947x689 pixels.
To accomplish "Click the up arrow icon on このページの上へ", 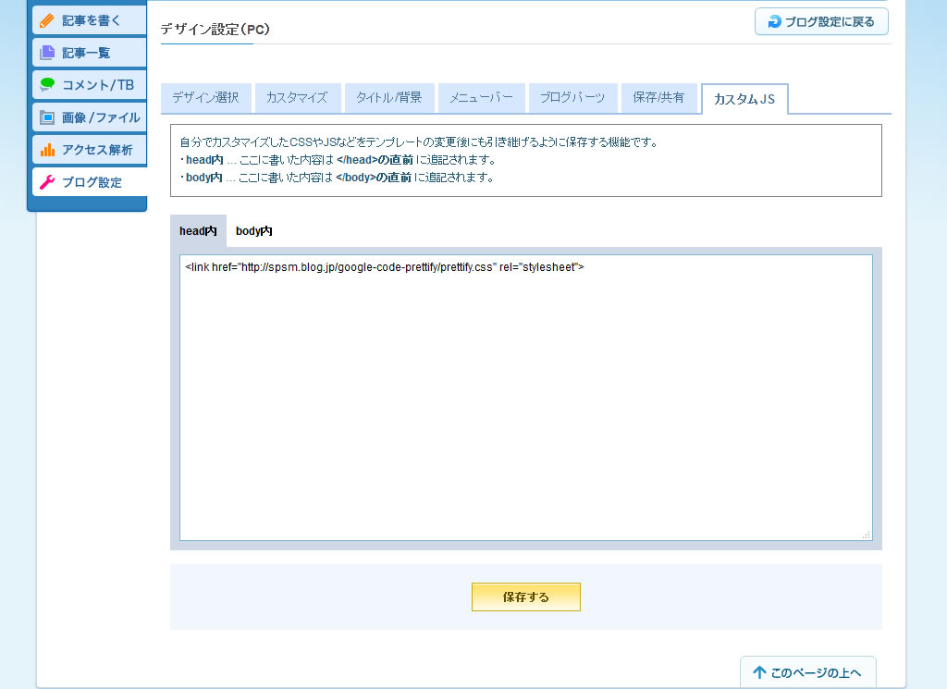I will coord(759,672).
